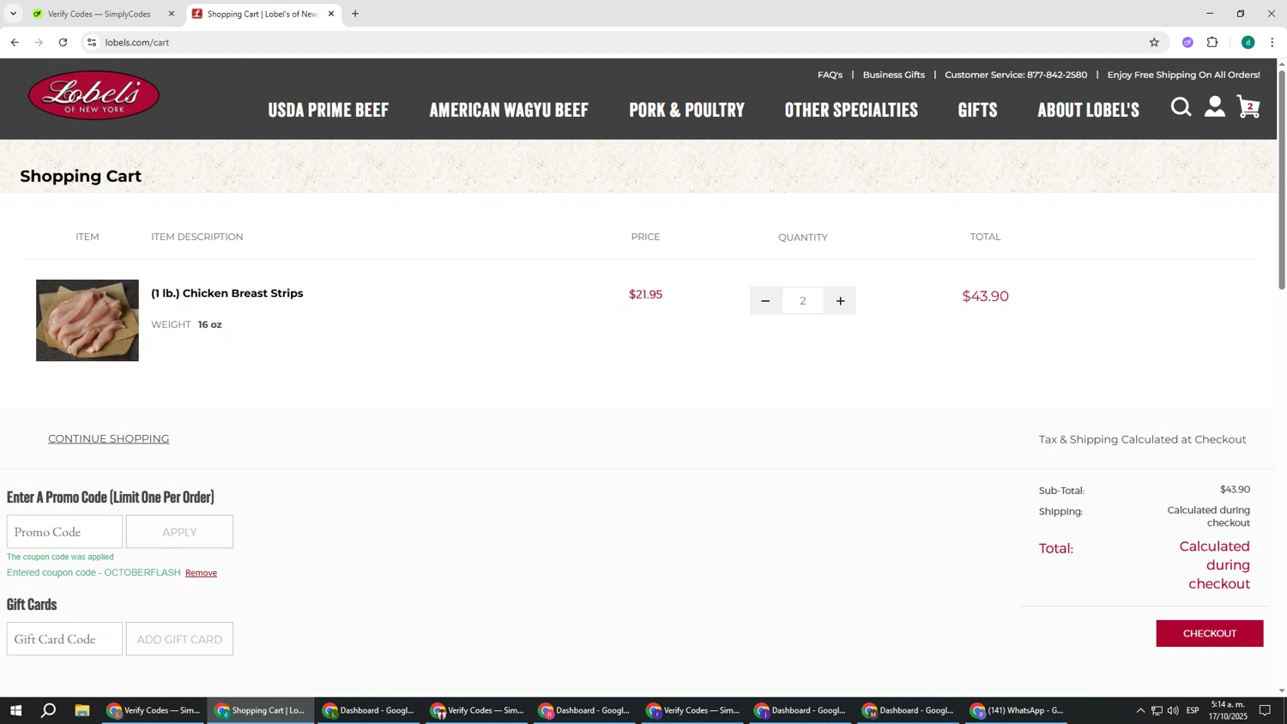Show hidden system tray icons
1287x724 pixels.
click(x=1140, y=710)
